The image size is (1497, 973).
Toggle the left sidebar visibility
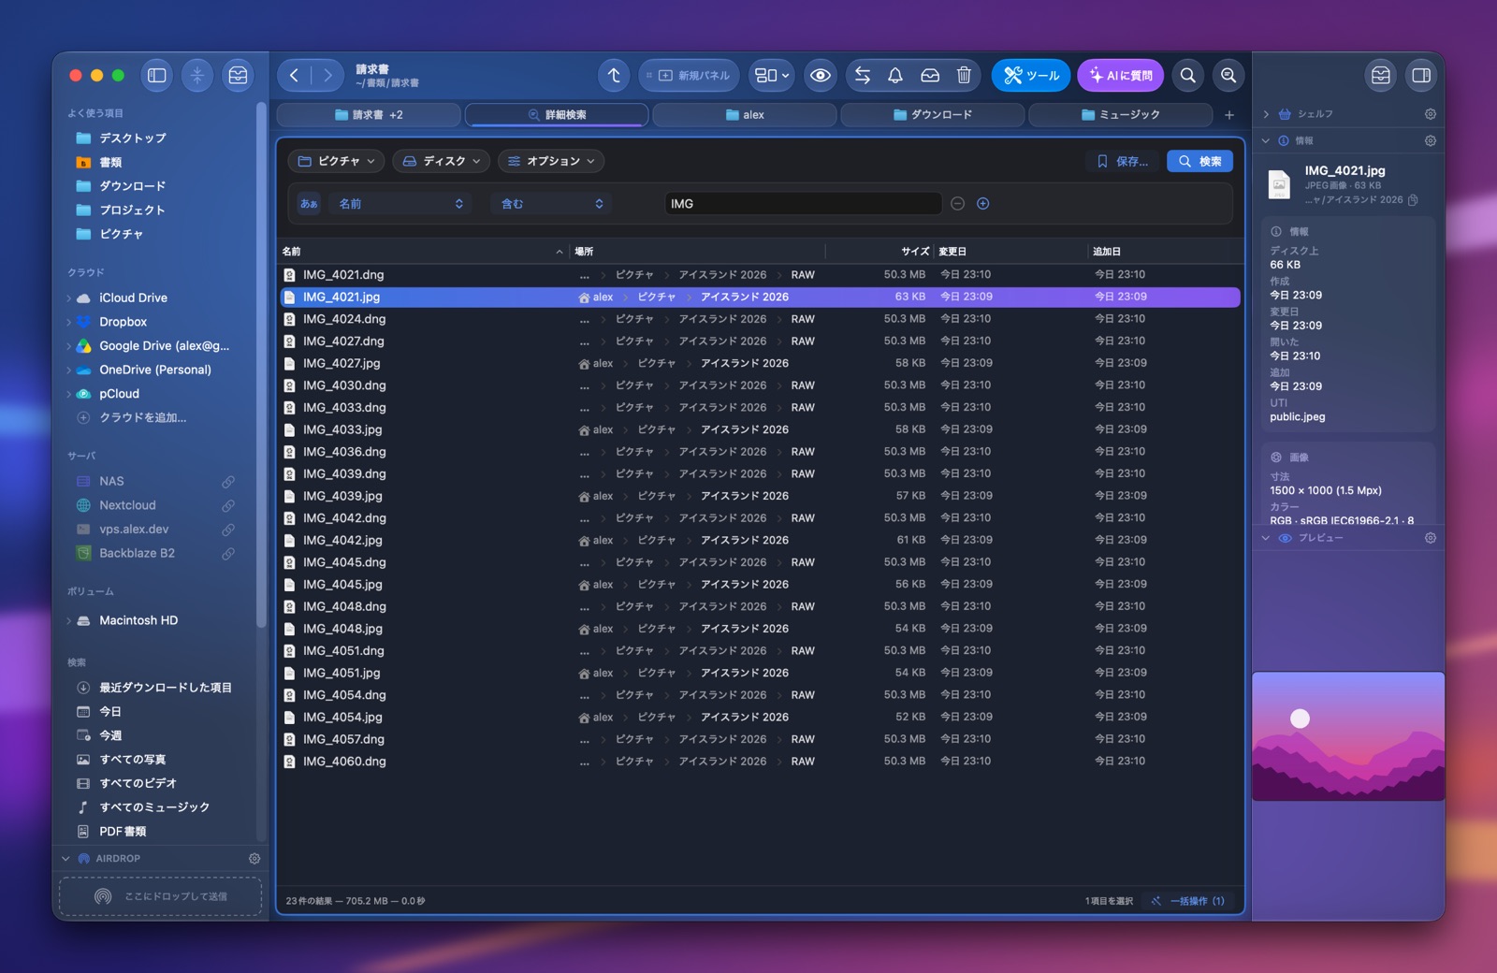(x=157, y=76)
